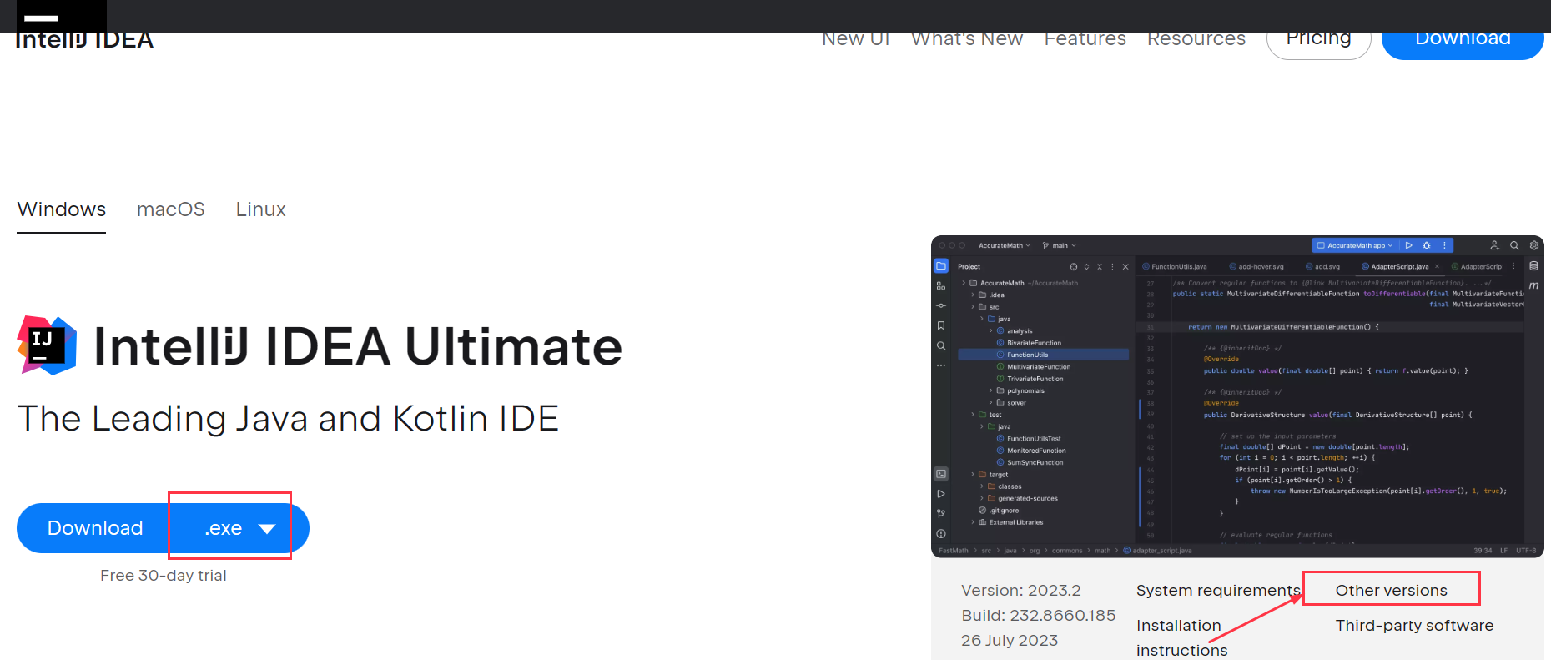
Task: Click the IntelliJ IDEA Ultimate heading
Action: 358,346
